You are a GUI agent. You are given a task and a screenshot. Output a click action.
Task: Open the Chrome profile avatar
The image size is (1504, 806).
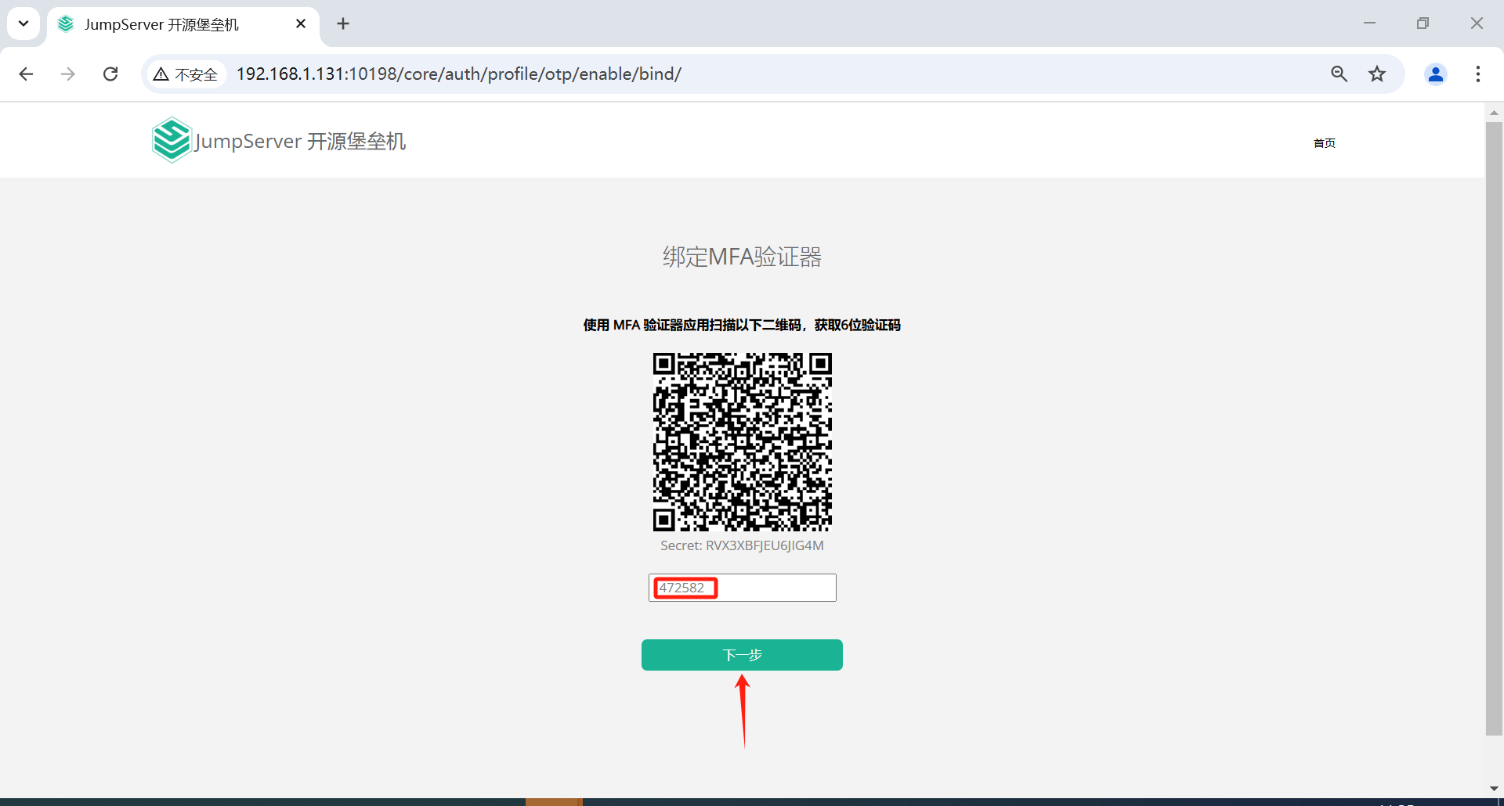[1436, 74]
